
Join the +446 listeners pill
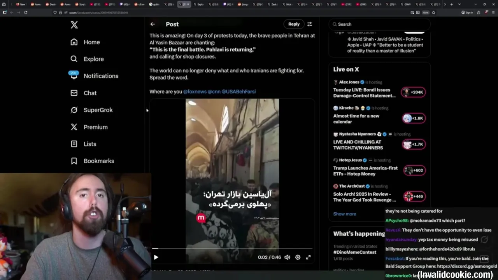click(414, 196)
